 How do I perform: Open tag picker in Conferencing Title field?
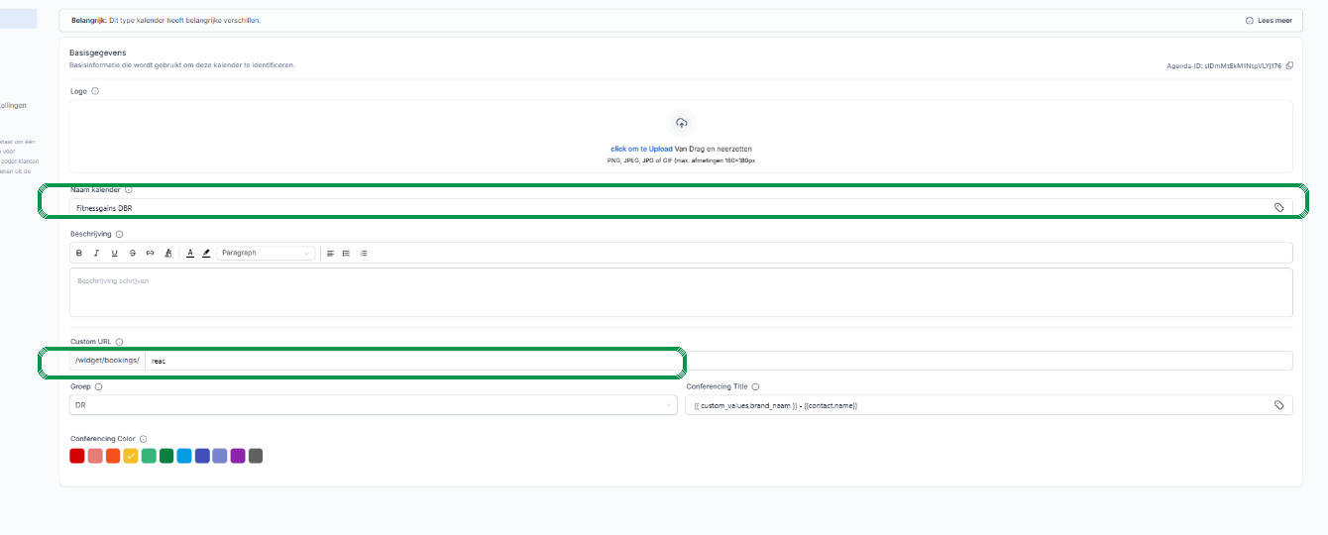[1278, 405]
